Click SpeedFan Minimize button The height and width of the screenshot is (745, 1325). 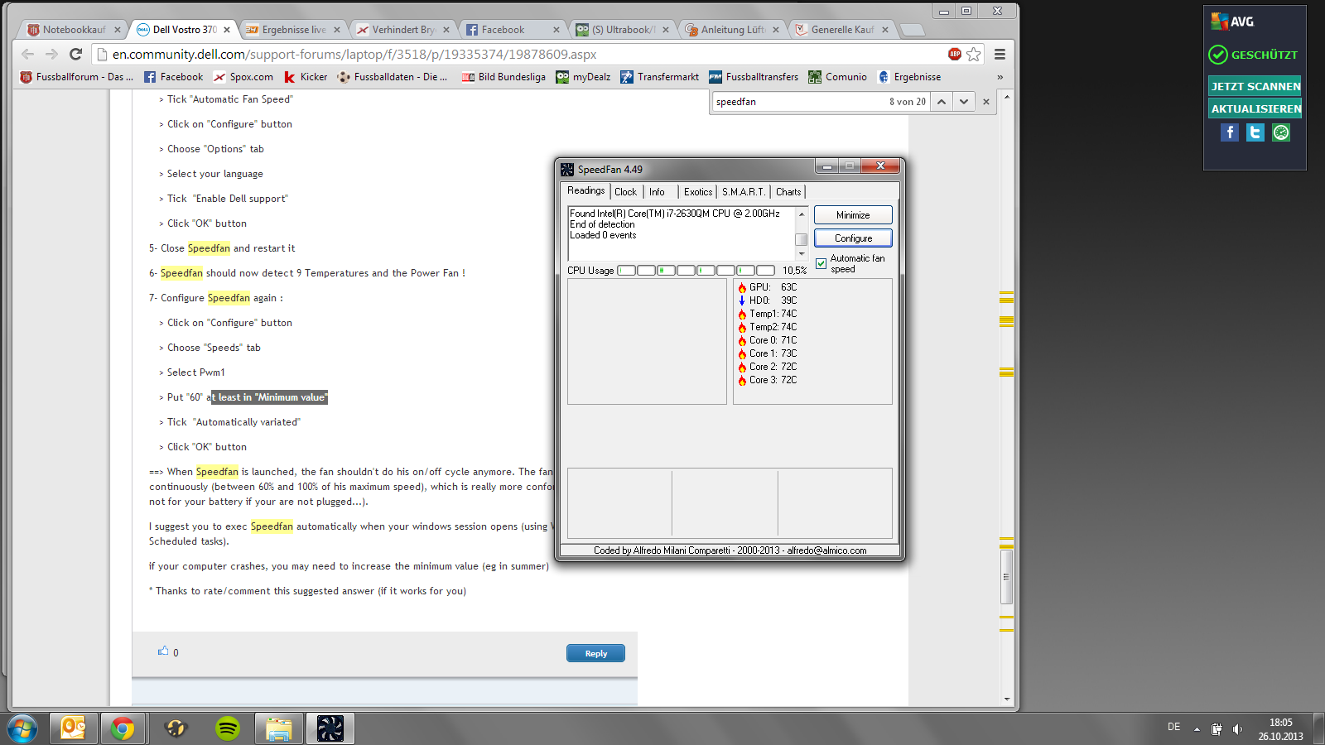pyautogui.click(x=853, y=215)
